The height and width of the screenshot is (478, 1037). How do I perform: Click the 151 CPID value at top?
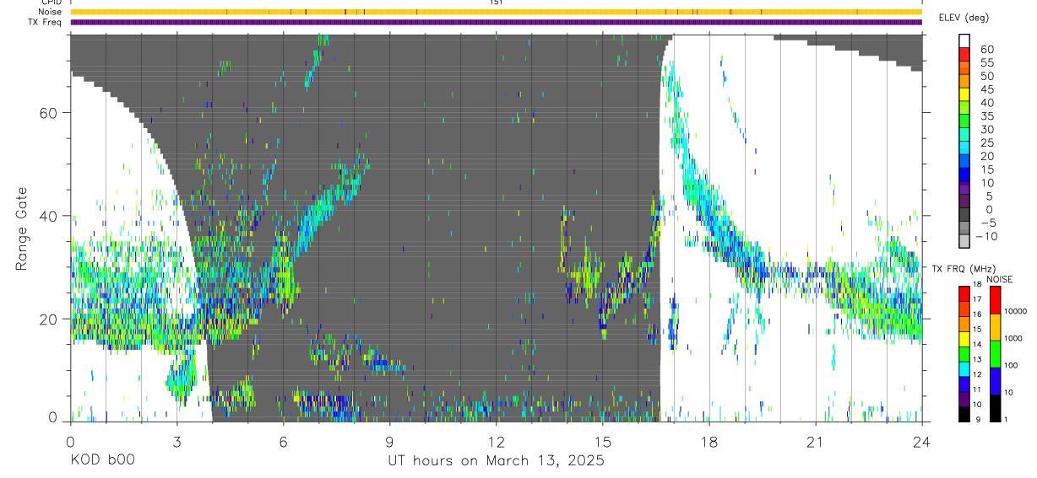point(497,3)
